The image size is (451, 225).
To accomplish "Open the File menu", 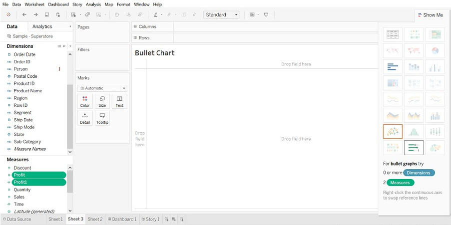I will (x=5, y=4).
